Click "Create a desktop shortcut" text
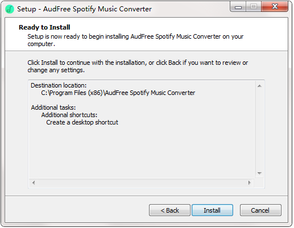 pos(82,122)
